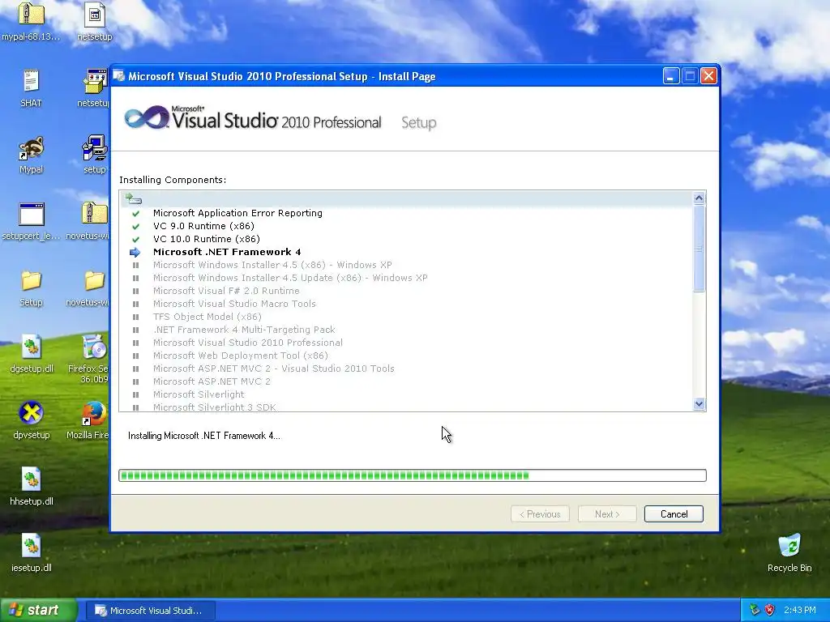Viewport: 830px width, 622px height.
Task: Click the checkmark beside Microsoft Application Error Reporting
Action: (x=135, y=214)
